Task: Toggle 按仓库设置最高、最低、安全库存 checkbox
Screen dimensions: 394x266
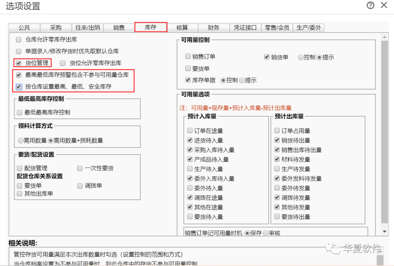Action: (19, 87)
